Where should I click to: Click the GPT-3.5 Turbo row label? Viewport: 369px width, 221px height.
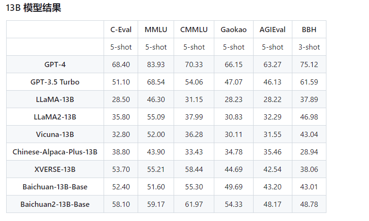(x=55, y=82)
